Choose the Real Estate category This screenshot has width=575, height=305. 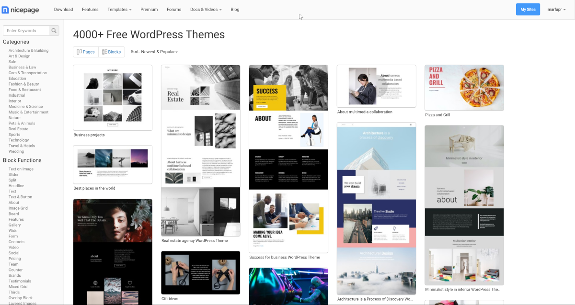coord(18,129)
